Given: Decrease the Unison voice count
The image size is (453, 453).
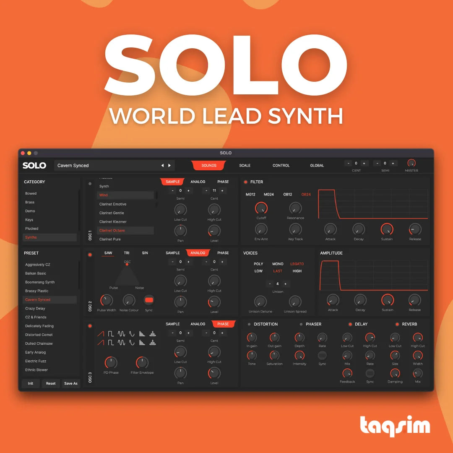Looking at the screenshot, I should coord(270,284).
